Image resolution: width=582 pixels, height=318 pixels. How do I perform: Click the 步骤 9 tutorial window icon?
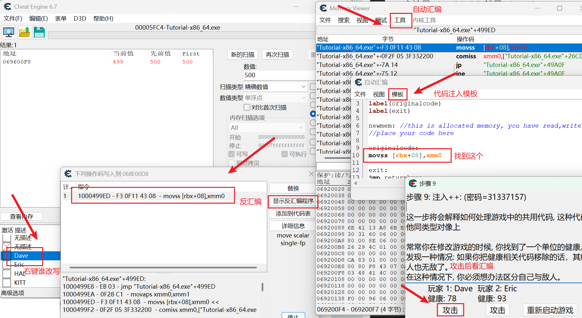click(413, 184)
